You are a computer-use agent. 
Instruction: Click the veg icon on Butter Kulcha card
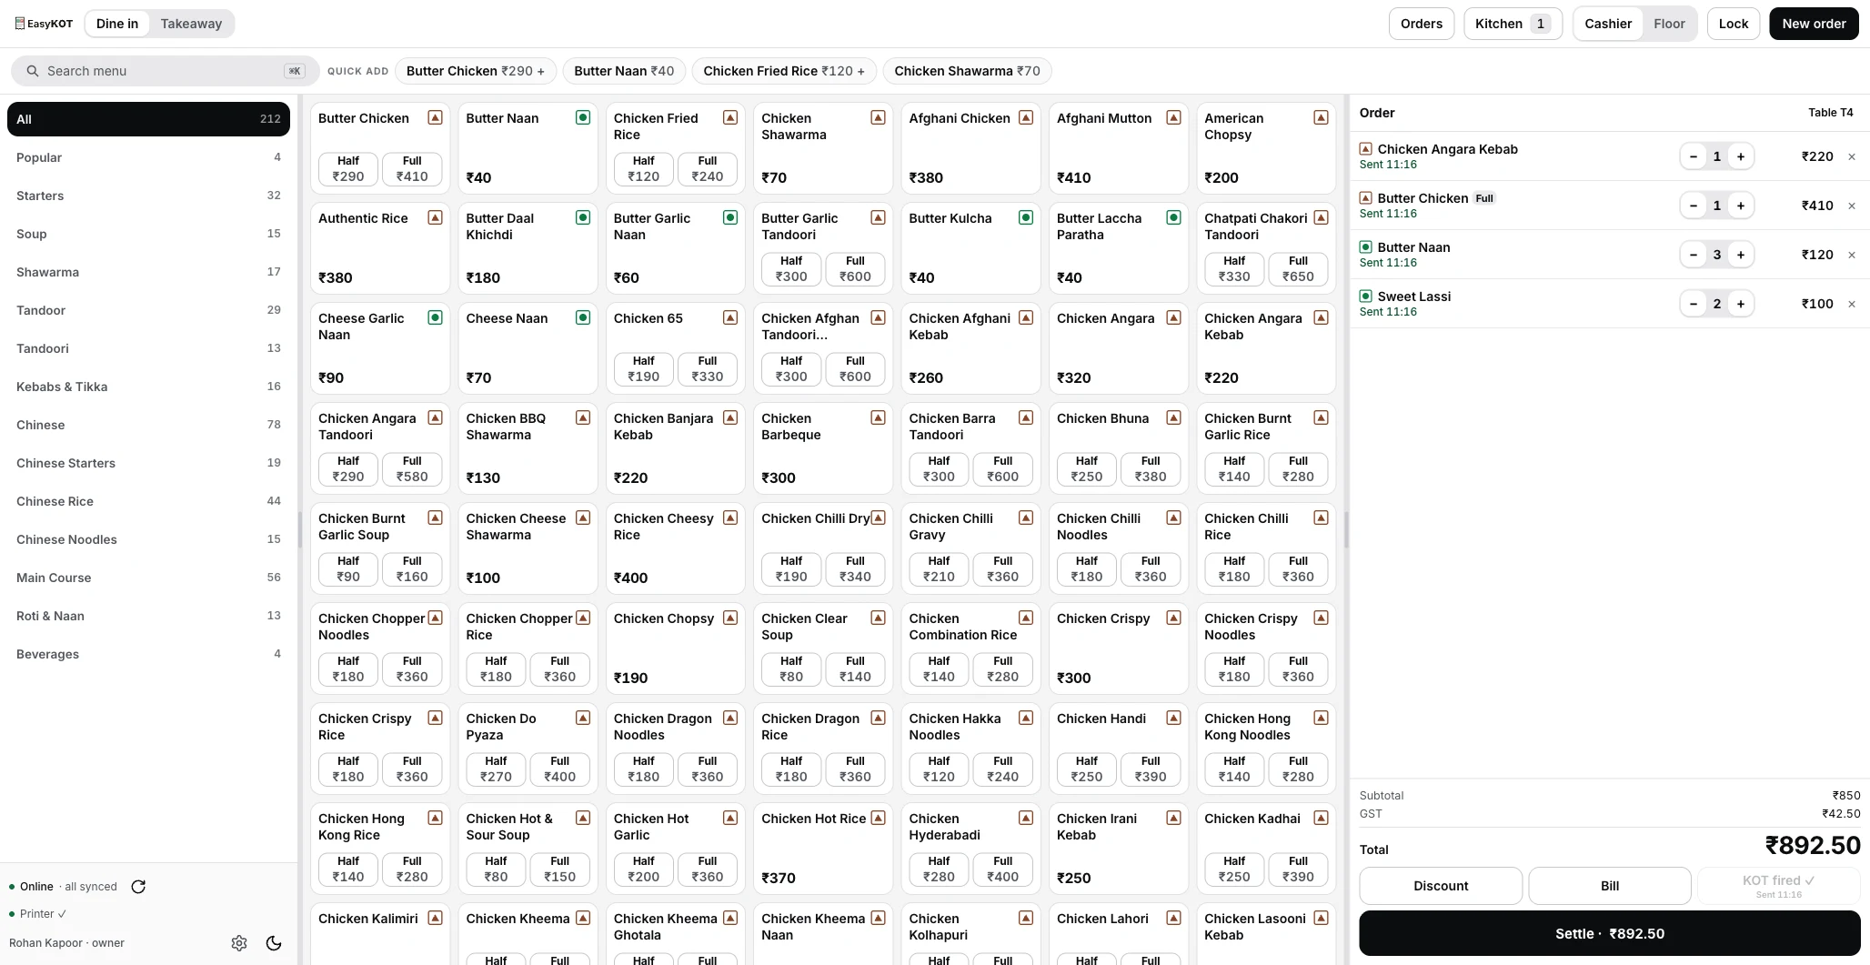(1026, 217)
